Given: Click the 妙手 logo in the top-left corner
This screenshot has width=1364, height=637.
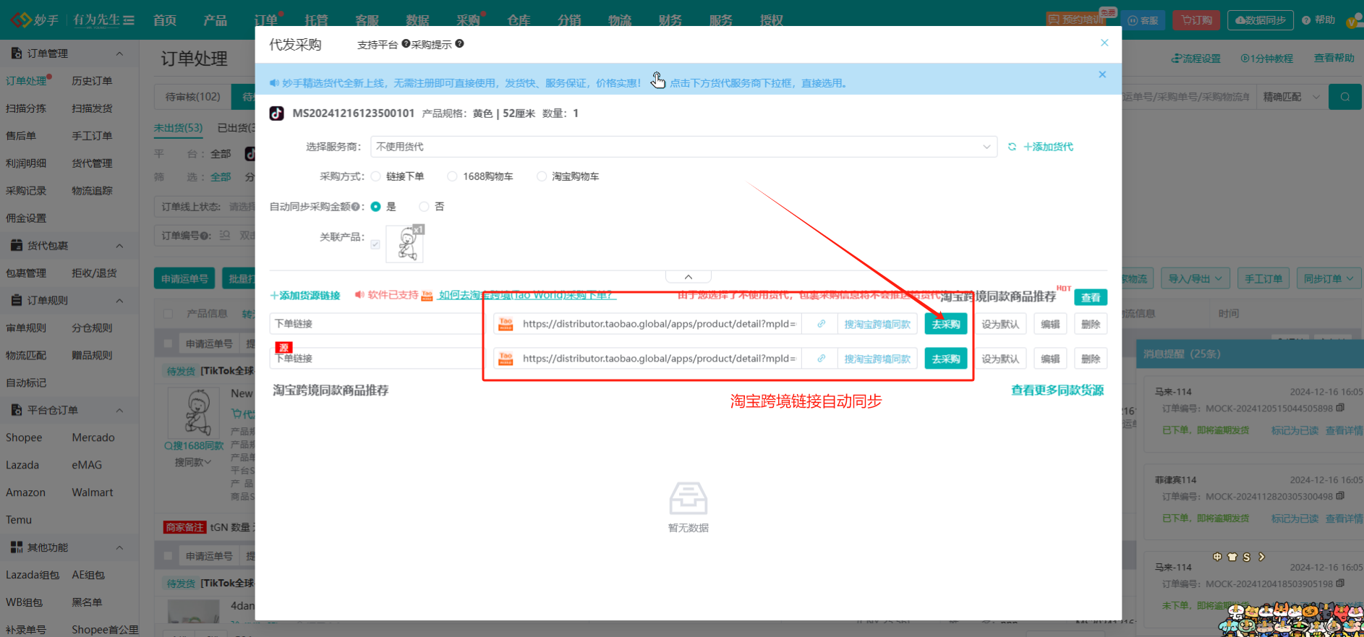Looking at the screenshot, I should pos(34,20).
